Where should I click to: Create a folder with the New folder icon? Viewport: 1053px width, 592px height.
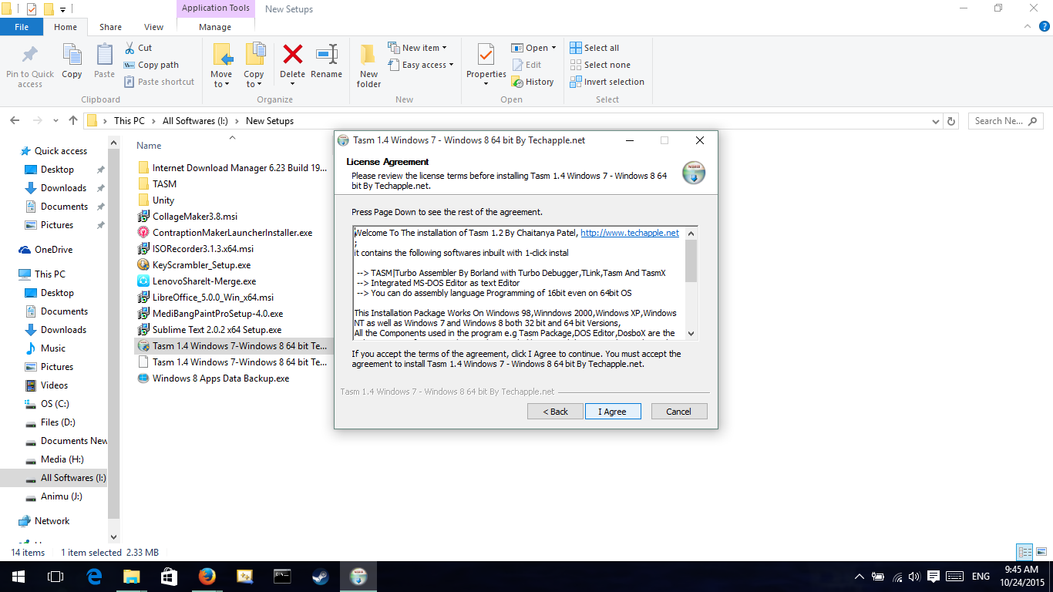point(368,65)
